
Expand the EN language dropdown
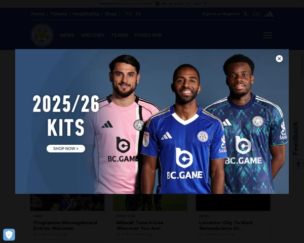(140, 14)
